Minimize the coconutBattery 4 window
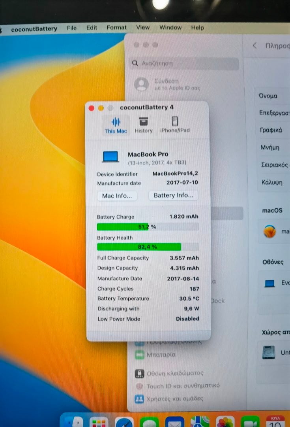Viewport: 290px width, 427px height. 101,108
